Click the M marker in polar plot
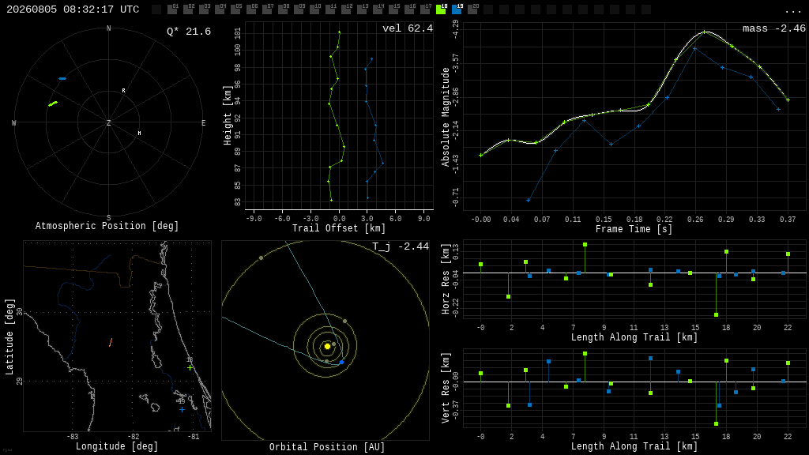The height and width of the screenshot is (455, 809). (139, 133)
